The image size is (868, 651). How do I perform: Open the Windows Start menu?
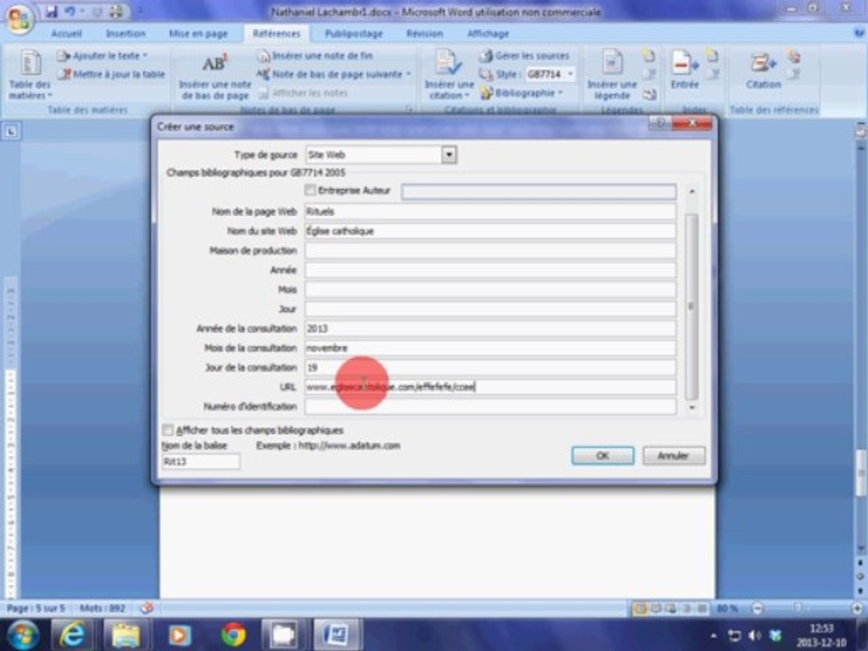(x=22, y=635)
